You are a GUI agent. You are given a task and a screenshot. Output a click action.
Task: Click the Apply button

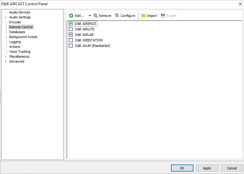pyautogui.click(x=207, y=168)
